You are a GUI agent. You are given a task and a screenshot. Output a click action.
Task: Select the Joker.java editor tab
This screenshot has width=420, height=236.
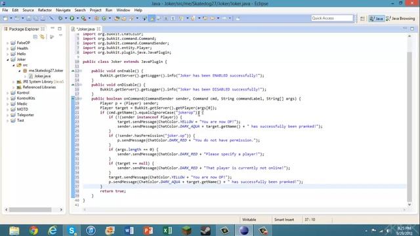pyautogui.click(x=85, y=29)
